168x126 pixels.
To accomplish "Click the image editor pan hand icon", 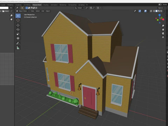I will [11, 19].
